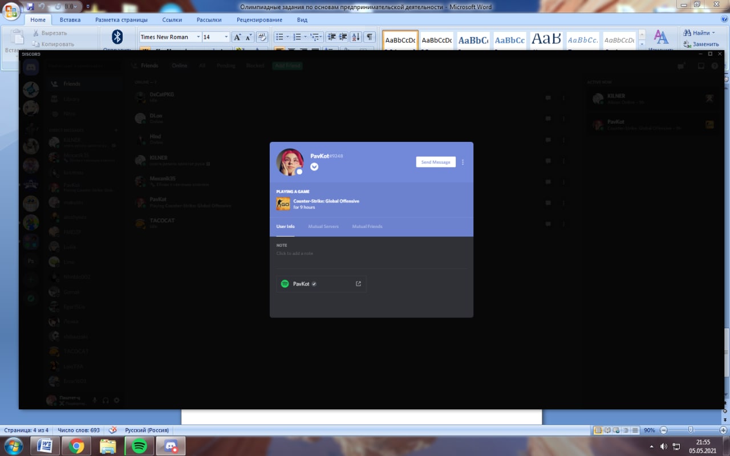Open the Times New Roman font dropdown
The width and height of the screenshot is (730, 456).
coord(198,37)
